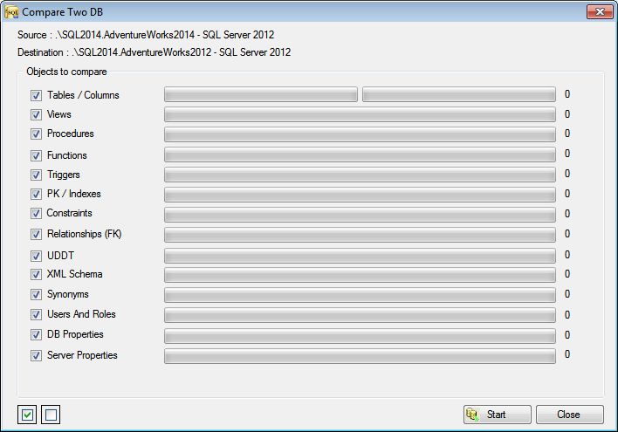Uncheck Tables / Columns checkbox
Image resolution: width=618 pixels, height=432 pixels.
pos(36,95)
